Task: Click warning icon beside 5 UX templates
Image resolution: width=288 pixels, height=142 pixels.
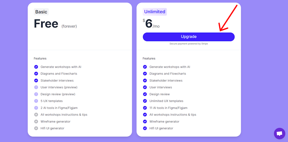Action: coord(36,101)
